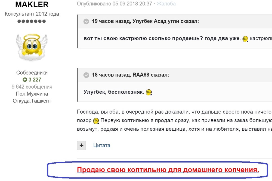Open 'Продаю свою коптильню' signature link
The height and width of the screenshot is (181, 272).
(x=168, y=170)
